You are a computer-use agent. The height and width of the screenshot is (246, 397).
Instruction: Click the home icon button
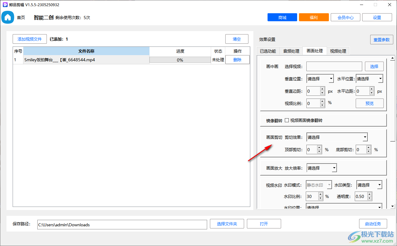click(8, 18)
